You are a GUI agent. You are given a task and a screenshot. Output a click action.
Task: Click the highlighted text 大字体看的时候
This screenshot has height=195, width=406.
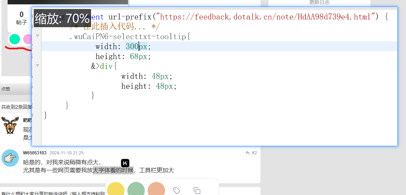point(113,170)
